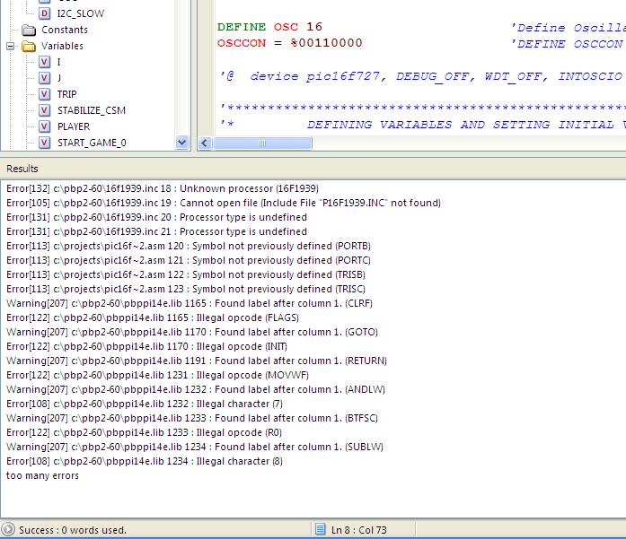Select the Cannot open file error line
The width and height of the screenshot is (626, 539).
[x=223, y=203]
